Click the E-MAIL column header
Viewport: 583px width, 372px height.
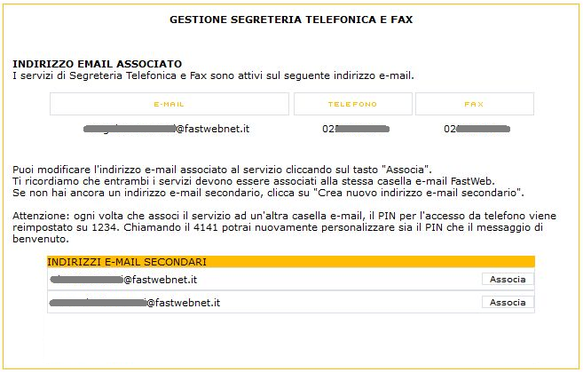click(169, 104)
